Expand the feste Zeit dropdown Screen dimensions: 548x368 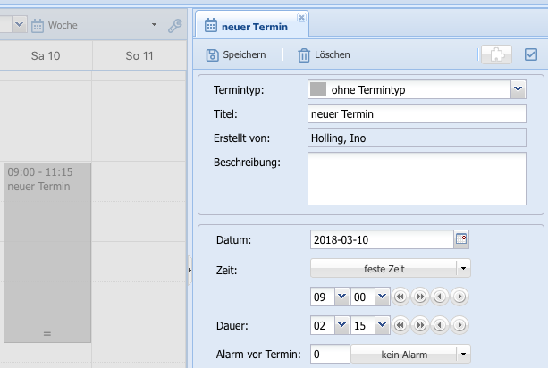(x=462, y=268)
